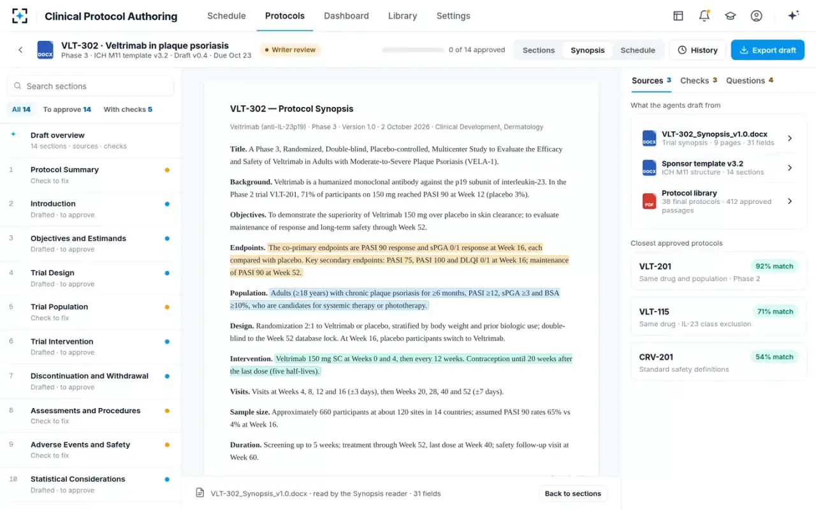Screen dimensions: 816x510
Task: Open the Schedule top menu
Action: click(226, 16)
